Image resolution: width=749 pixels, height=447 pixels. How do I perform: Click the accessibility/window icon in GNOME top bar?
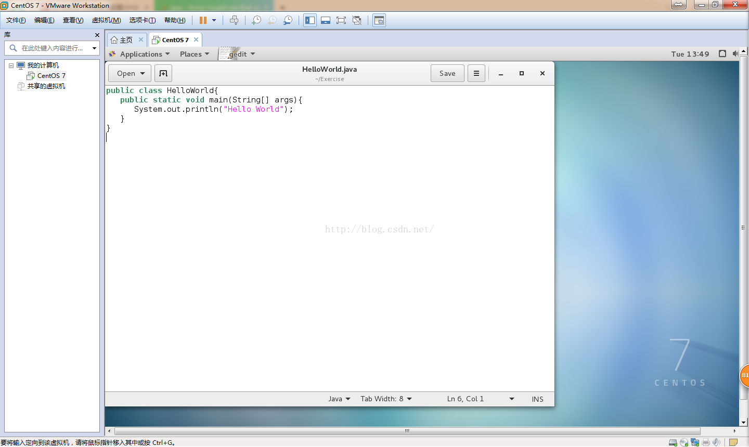722,54
